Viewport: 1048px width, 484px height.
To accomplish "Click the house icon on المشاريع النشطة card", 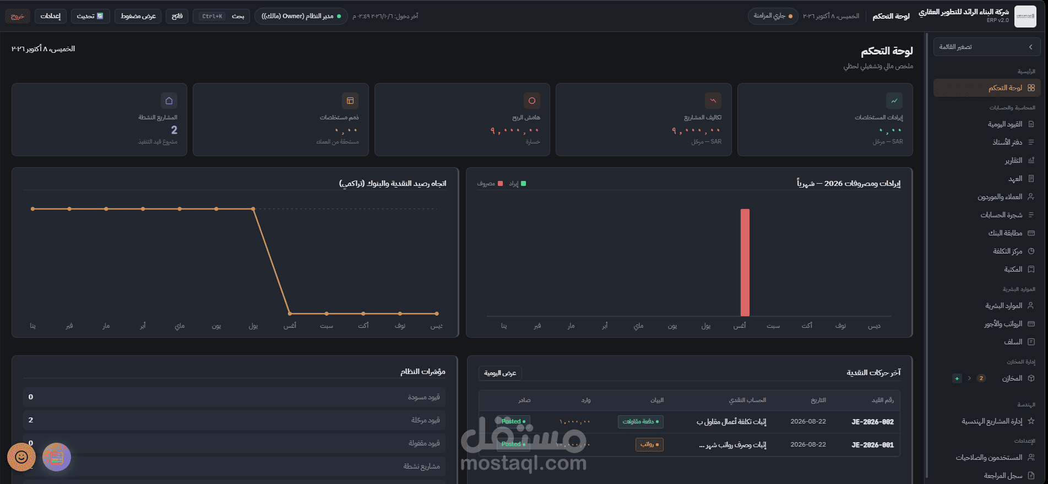I will tap(169, 101).
